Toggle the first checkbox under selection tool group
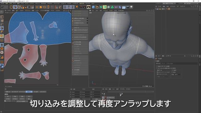201x113 pixels. pyautogui.click(x=158, y=72)
